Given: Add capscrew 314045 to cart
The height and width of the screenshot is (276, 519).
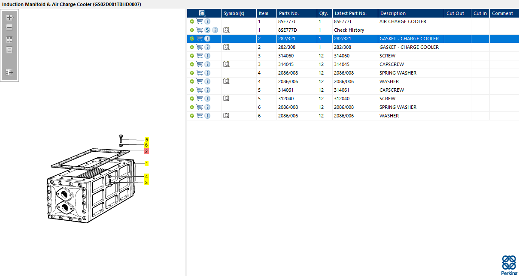Looking at the screenshot, I should (x=200, y=64).
